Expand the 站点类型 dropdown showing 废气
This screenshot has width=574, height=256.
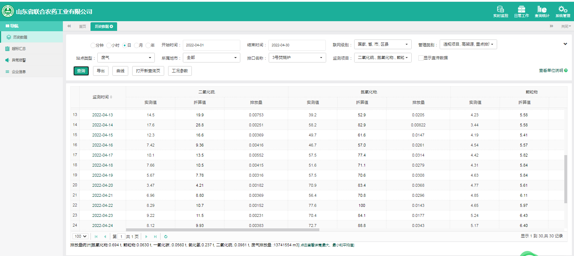click(x=126, y=57)
